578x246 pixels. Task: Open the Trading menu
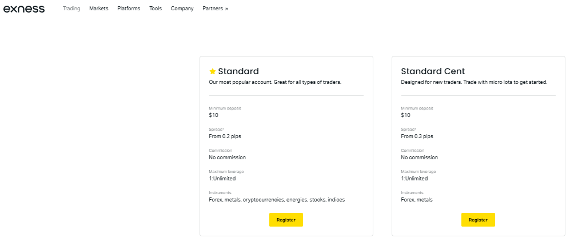point(71,9)
